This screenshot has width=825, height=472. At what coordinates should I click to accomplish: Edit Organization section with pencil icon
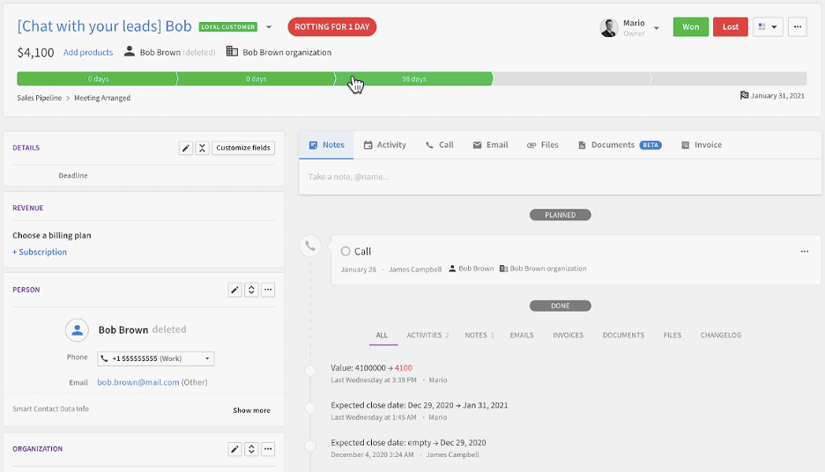(x=234, y=449)
